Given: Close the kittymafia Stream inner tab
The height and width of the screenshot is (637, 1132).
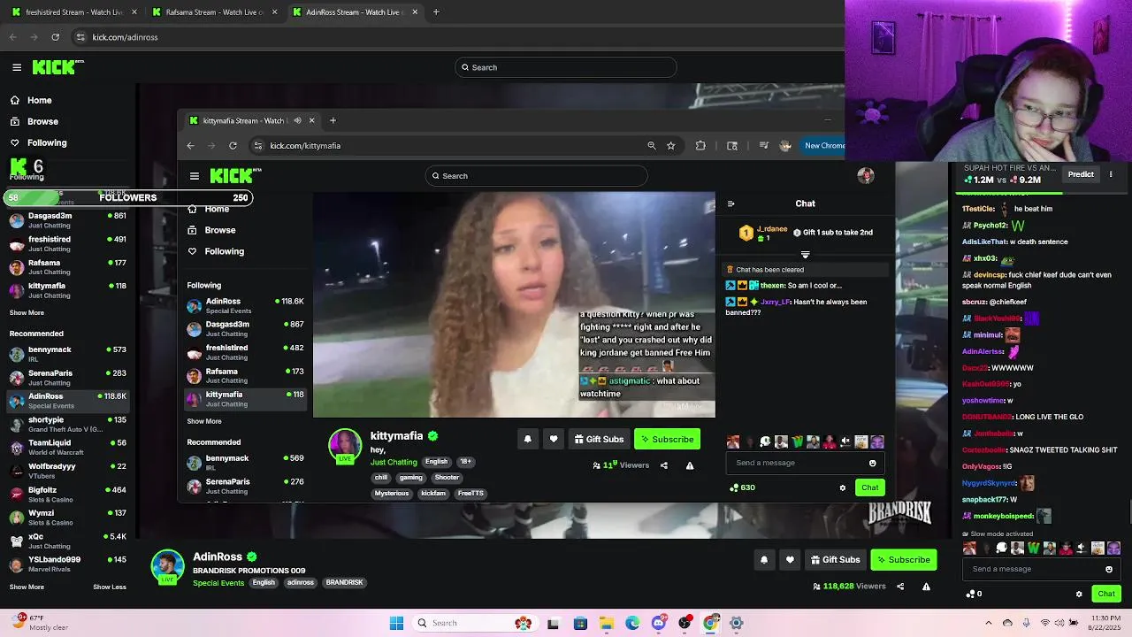Looking at the screenshot, I should coord(310,120).
